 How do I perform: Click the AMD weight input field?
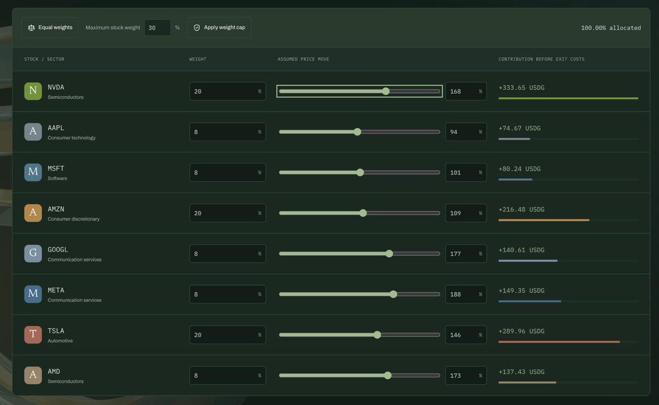(x=227, y=375)
